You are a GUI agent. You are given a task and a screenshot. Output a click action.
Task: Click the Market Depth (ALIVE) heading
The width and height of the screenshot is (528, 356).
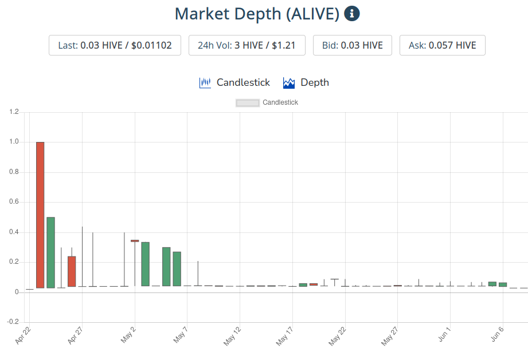257,14
